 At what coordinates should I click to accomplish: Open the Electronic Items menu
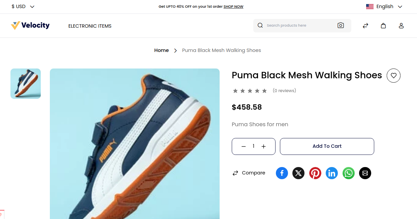[90, 26]
